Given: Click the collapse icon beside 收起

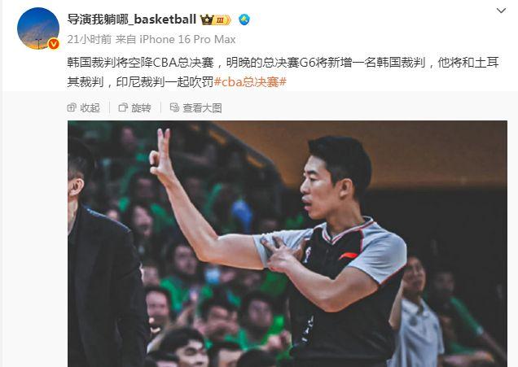Looking at the screenshot, I should tap(72, 107).
